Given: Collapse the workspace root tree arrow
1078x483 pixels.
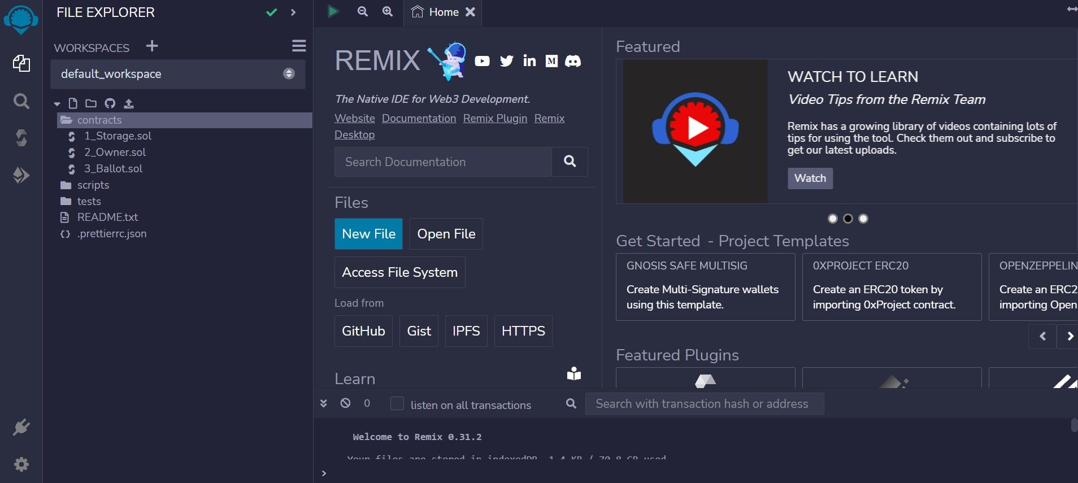Looking at the screenshot, I should (57, 104).
